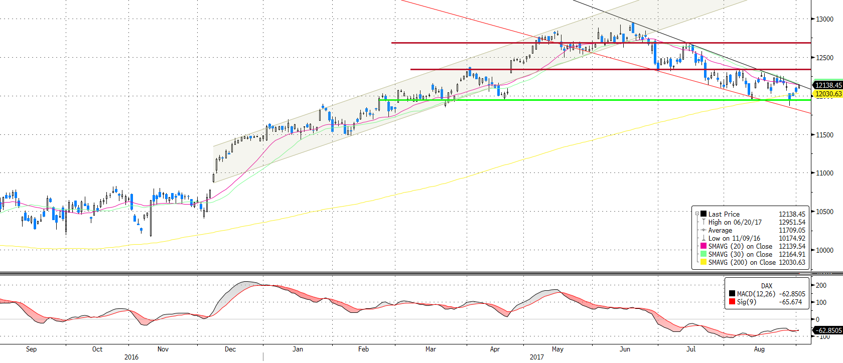Click the -62.8505 MACD tag on axis
Image resolution: width=843 pixels, height=363 pixels.
(827, 330)
